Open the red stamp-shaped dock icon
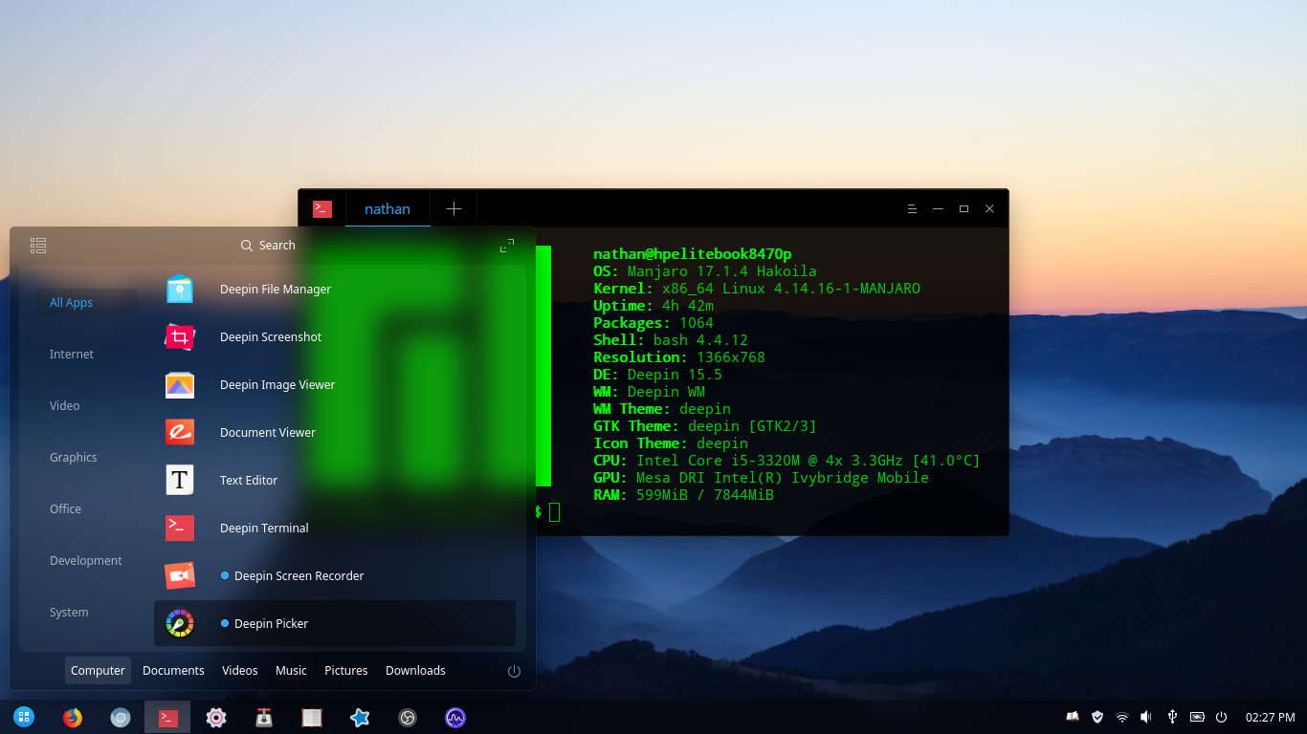 [264, 717]
